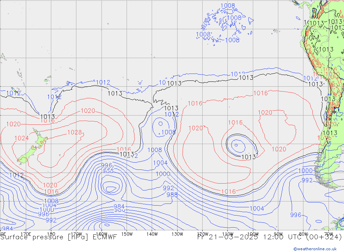Click the small closed low near 105W
344x252 pixels.
(x=236, y=145)
